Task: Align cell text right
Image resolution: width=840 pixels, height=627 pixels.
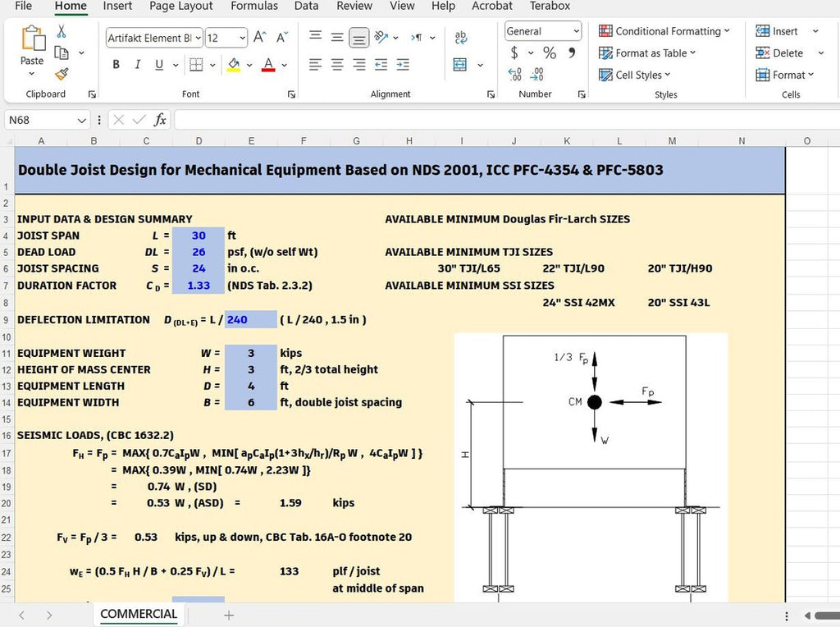Action: [x=359, y=65]
